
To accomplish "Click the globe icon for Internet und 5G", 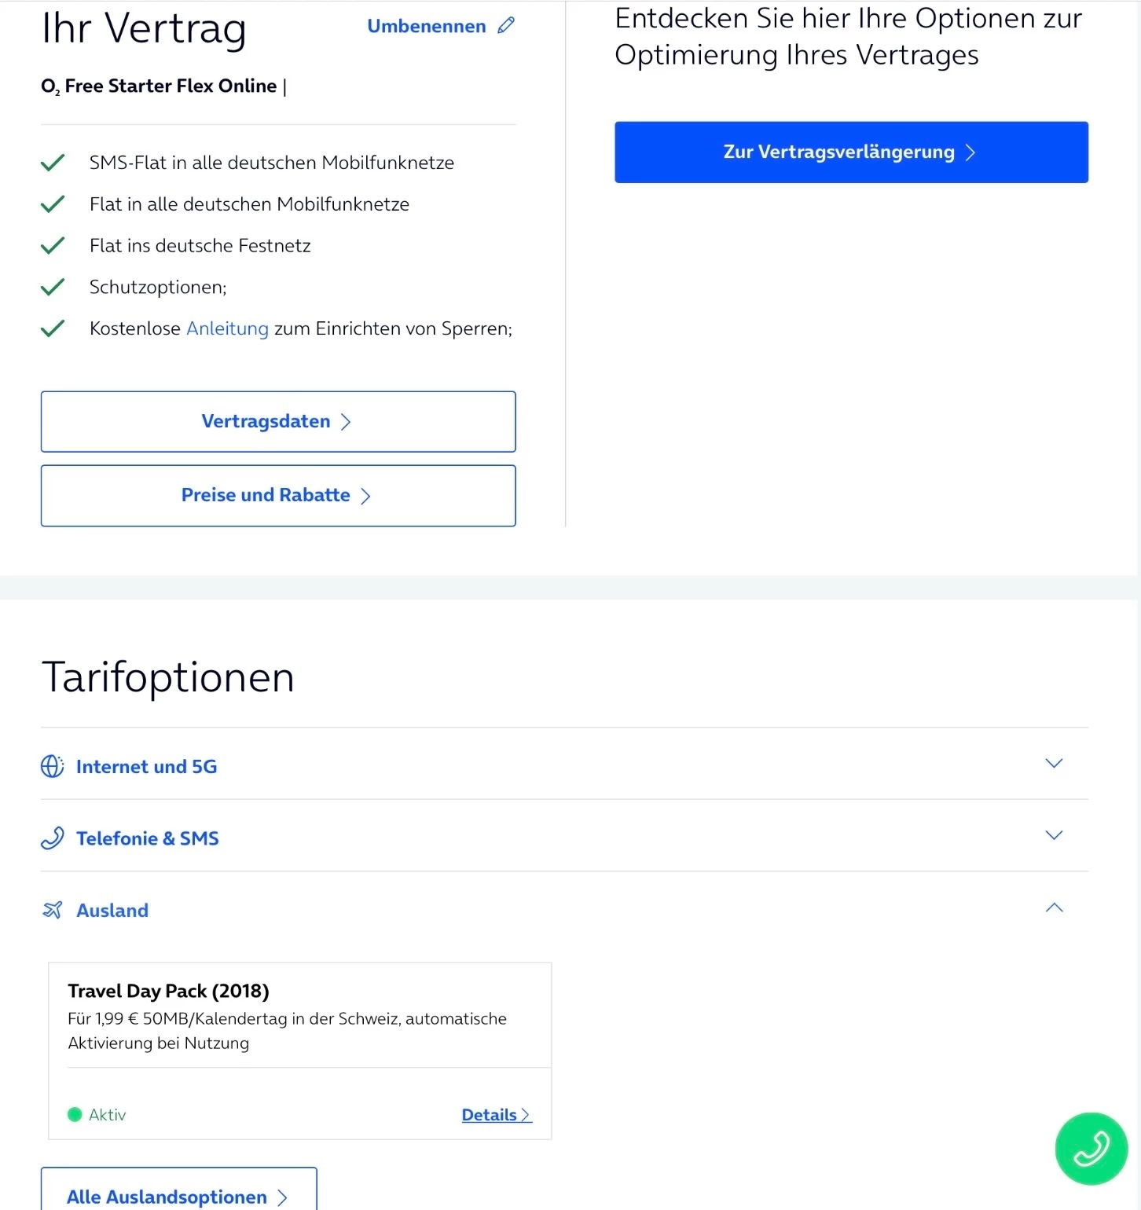I will 53,766.
